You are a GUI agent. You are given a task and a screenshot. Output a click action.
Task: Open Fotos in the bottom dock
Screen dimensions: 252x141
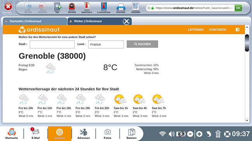click(x=107, y=134)
